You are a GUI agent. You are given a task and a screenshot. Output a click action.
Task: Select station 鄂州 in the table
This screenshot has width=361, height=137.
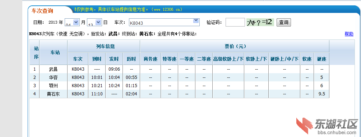point(53,86)
